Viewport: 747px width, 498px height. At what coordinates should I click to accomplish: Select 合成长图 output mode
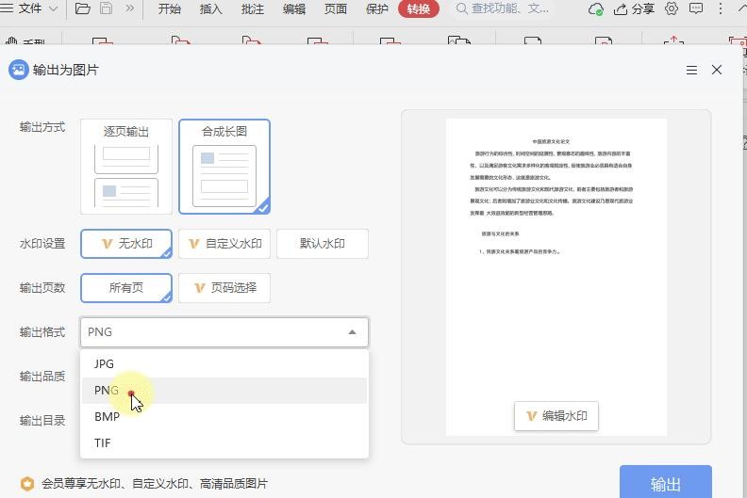coord(224,166)
